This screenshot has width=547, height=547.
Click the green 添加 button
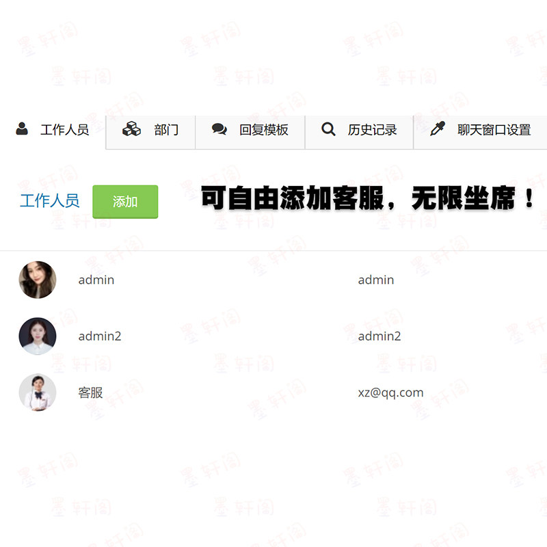[x=125, y=202]
